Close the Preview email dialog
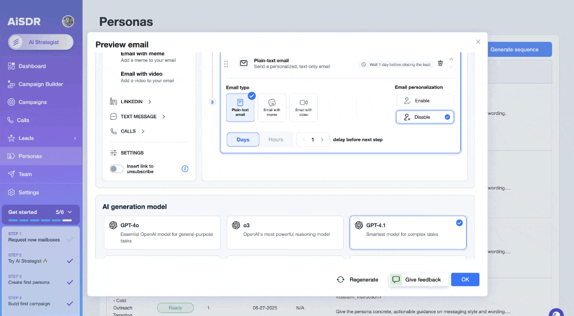 478,41
